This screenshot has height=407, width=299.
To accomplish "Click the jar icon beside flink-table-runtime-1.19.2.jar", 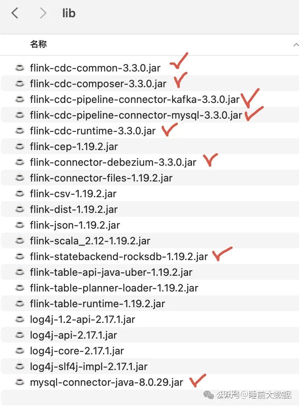I will click(x=20, y=303).
